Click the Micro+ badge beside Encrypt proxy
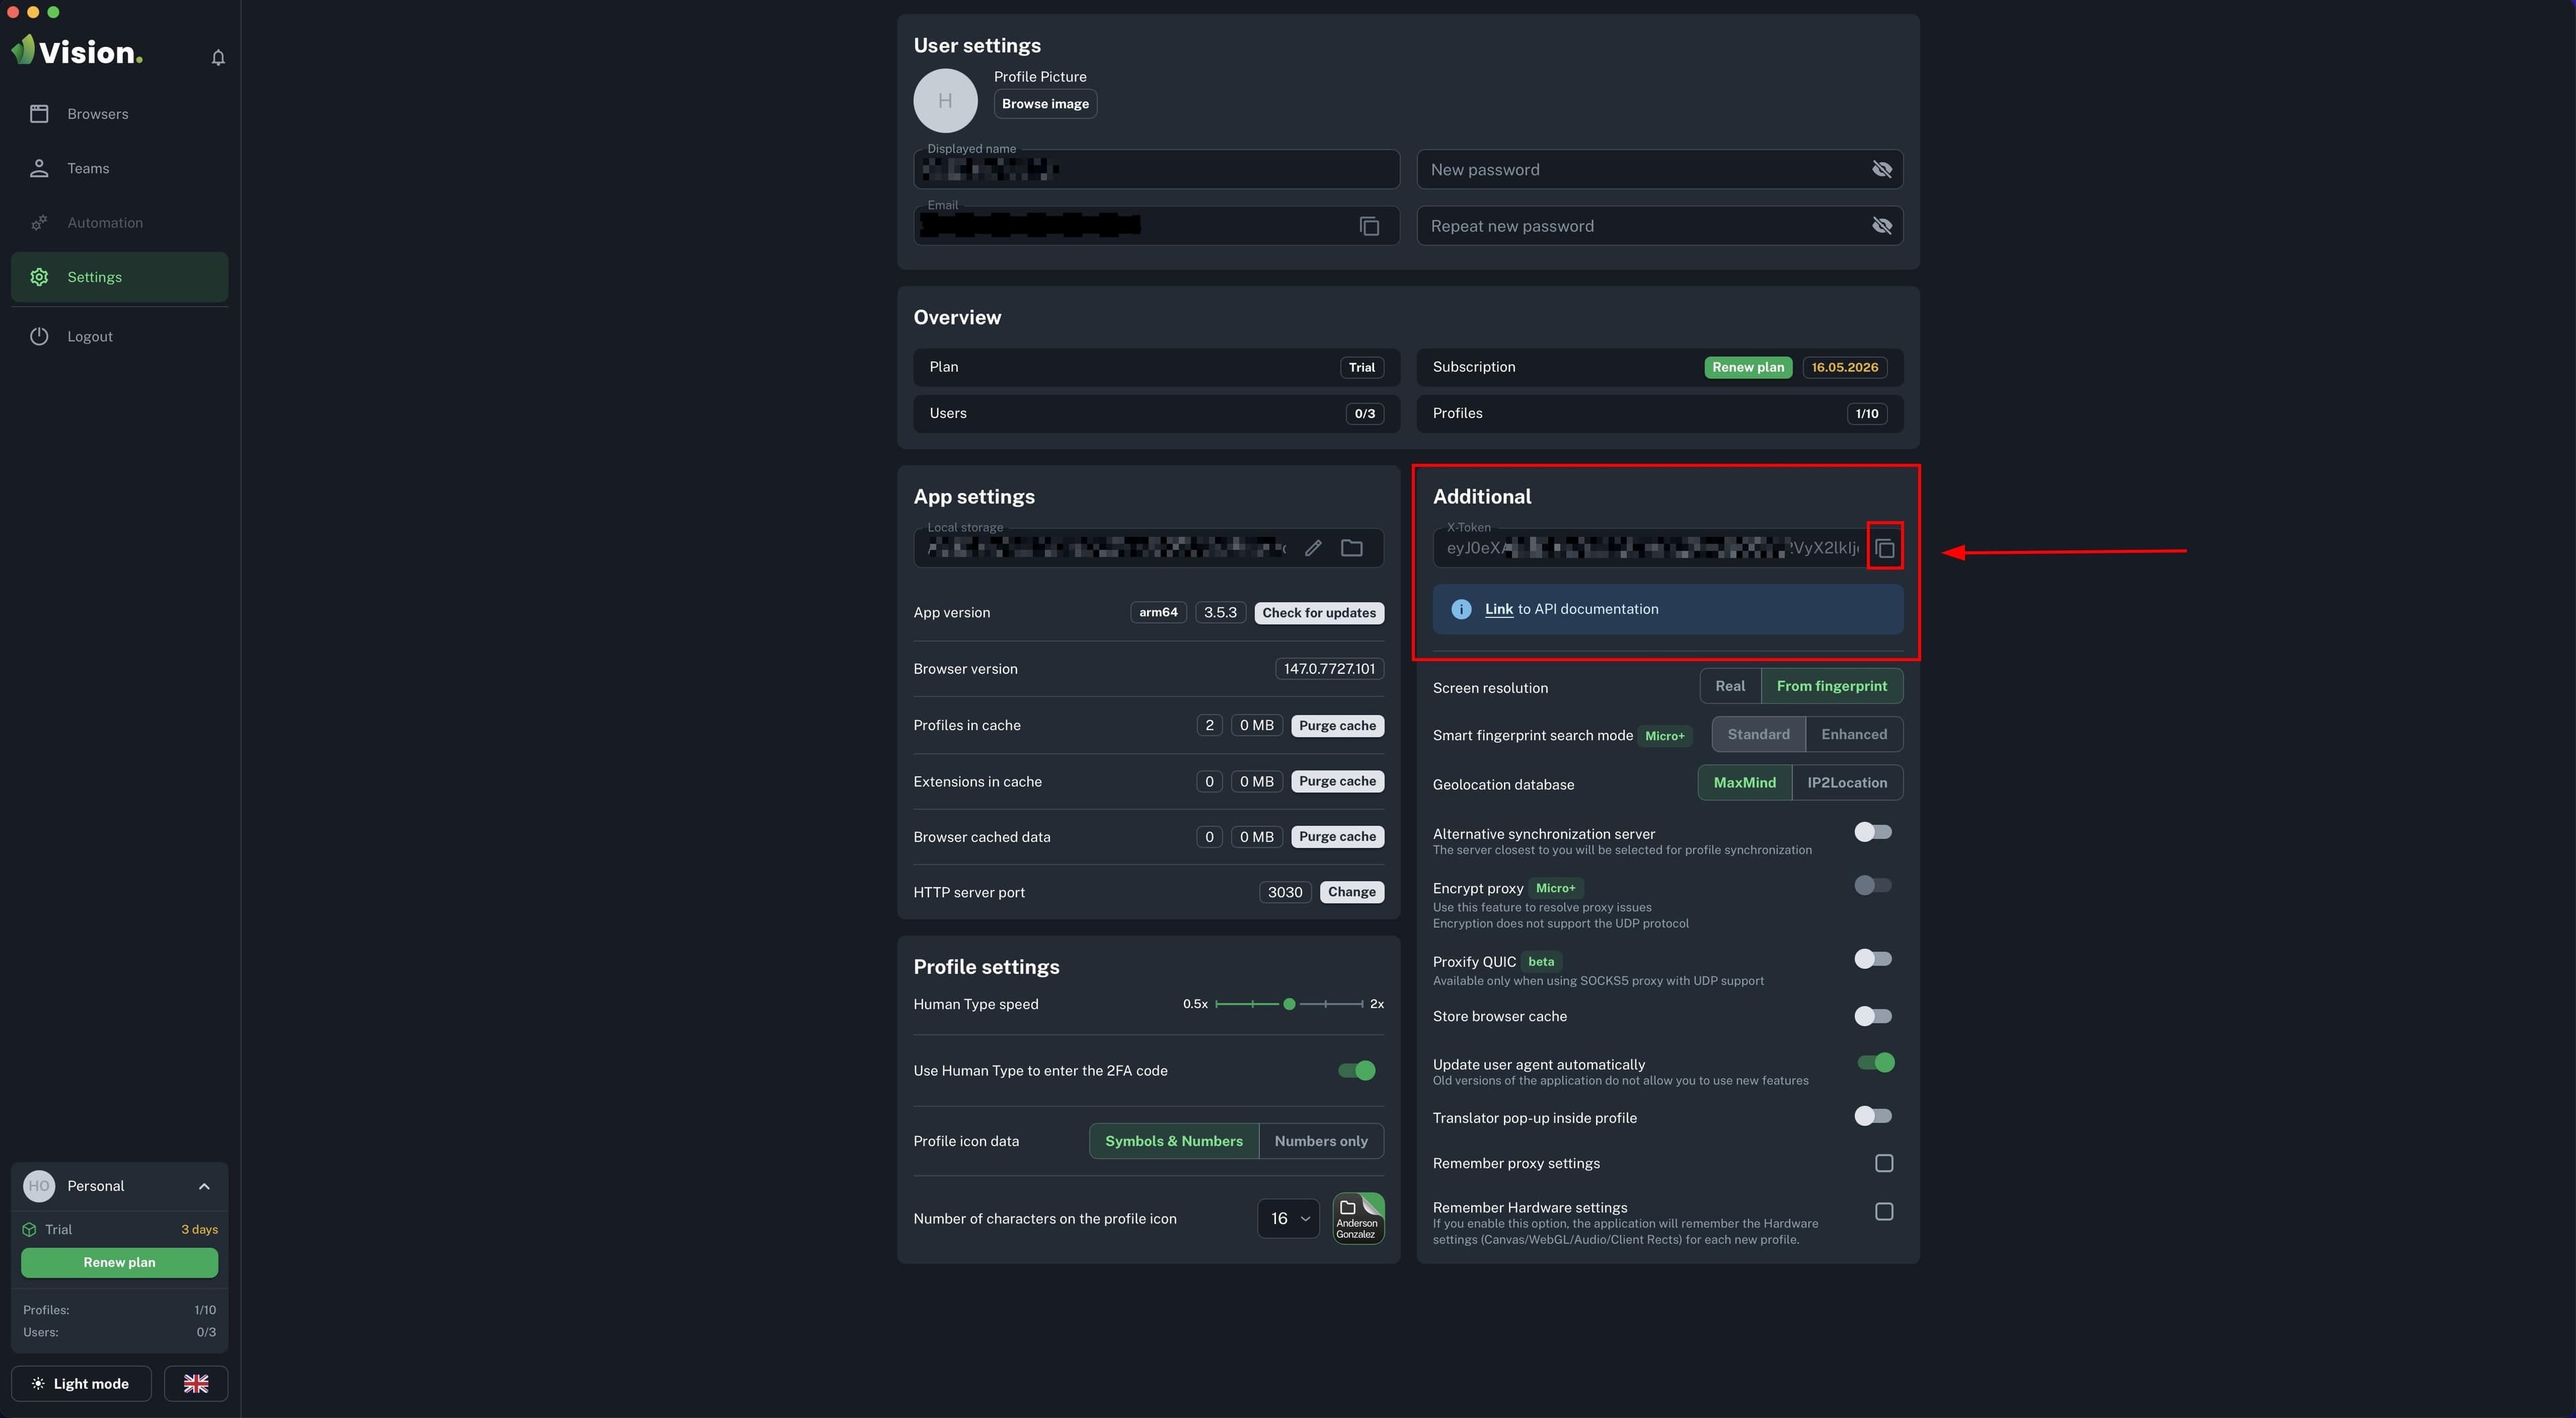This screenshot has height=1418, width=2576. pos(1555,889)
